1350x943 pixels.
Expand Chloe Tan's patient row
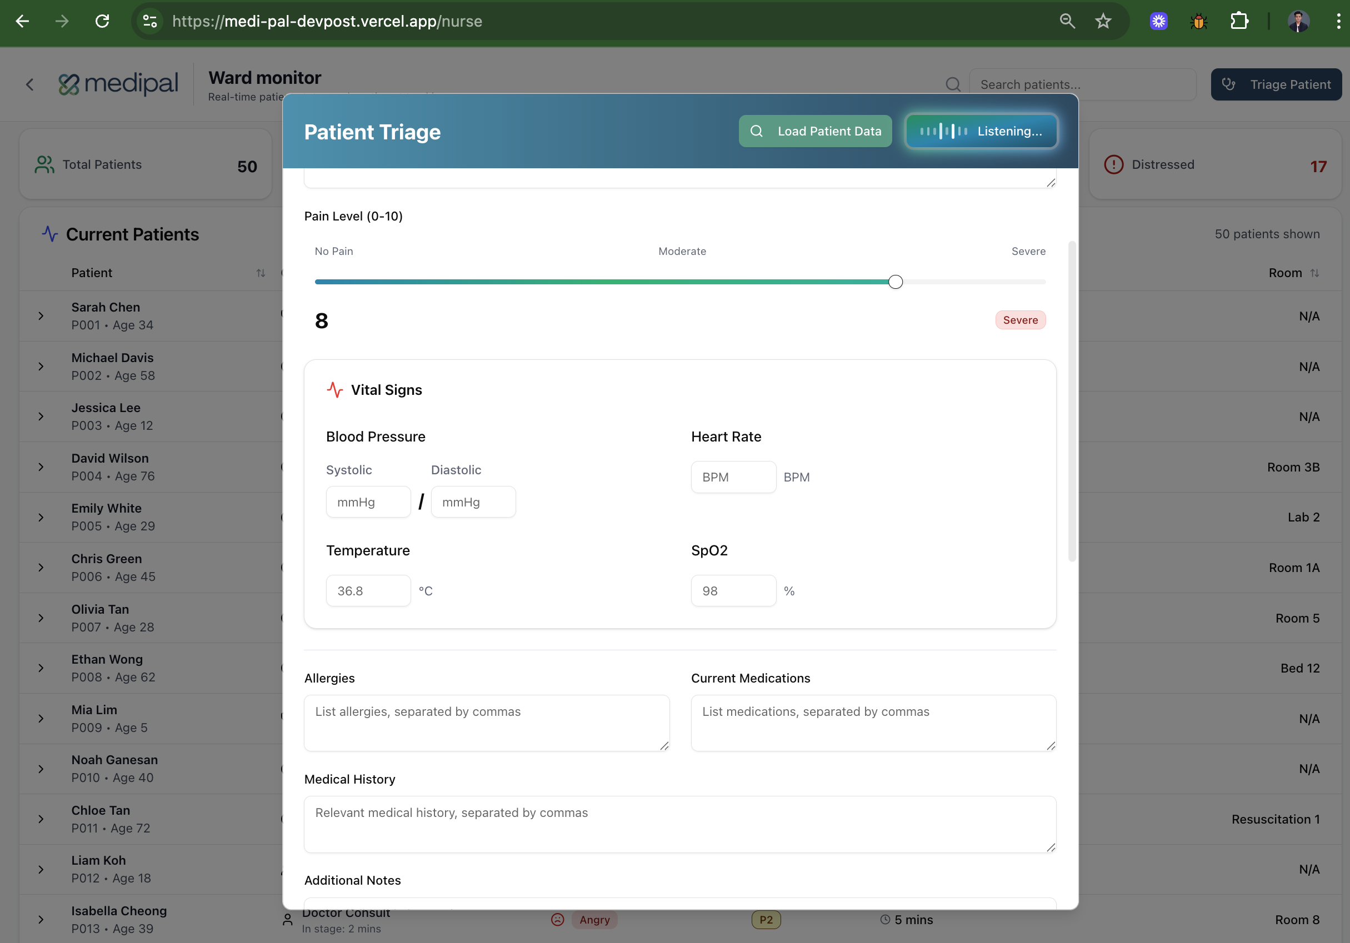click(x=41, y=819)
